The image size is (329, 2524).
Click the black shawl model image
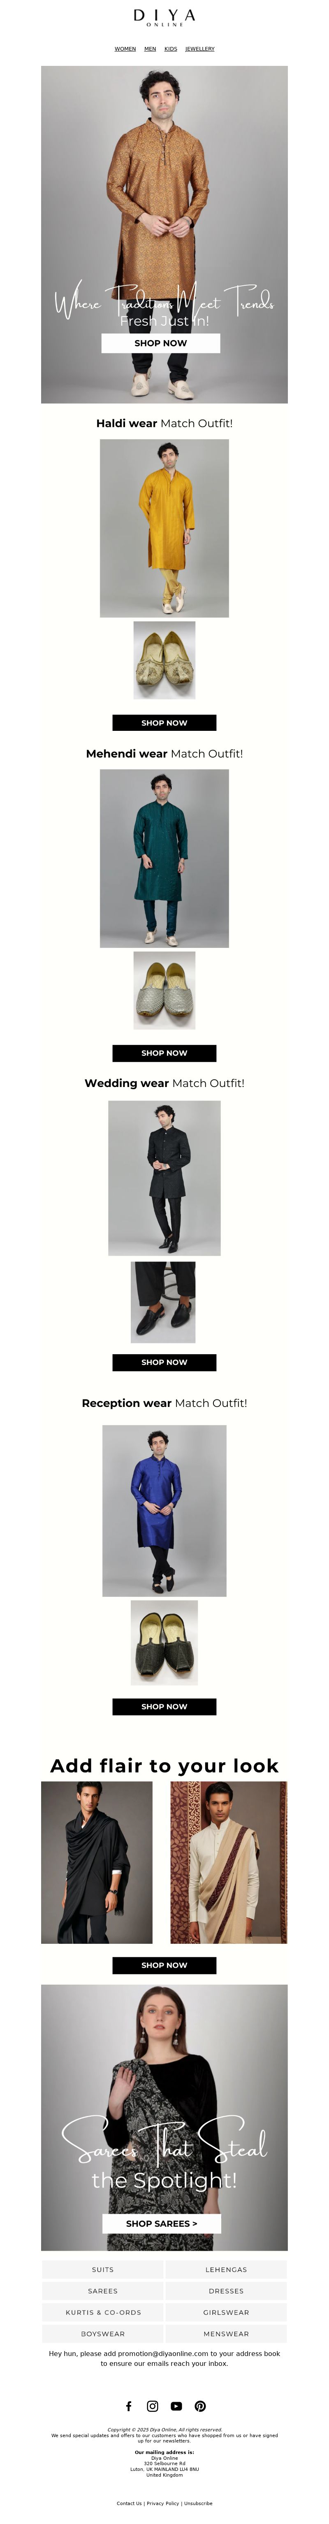point(97,1863)
